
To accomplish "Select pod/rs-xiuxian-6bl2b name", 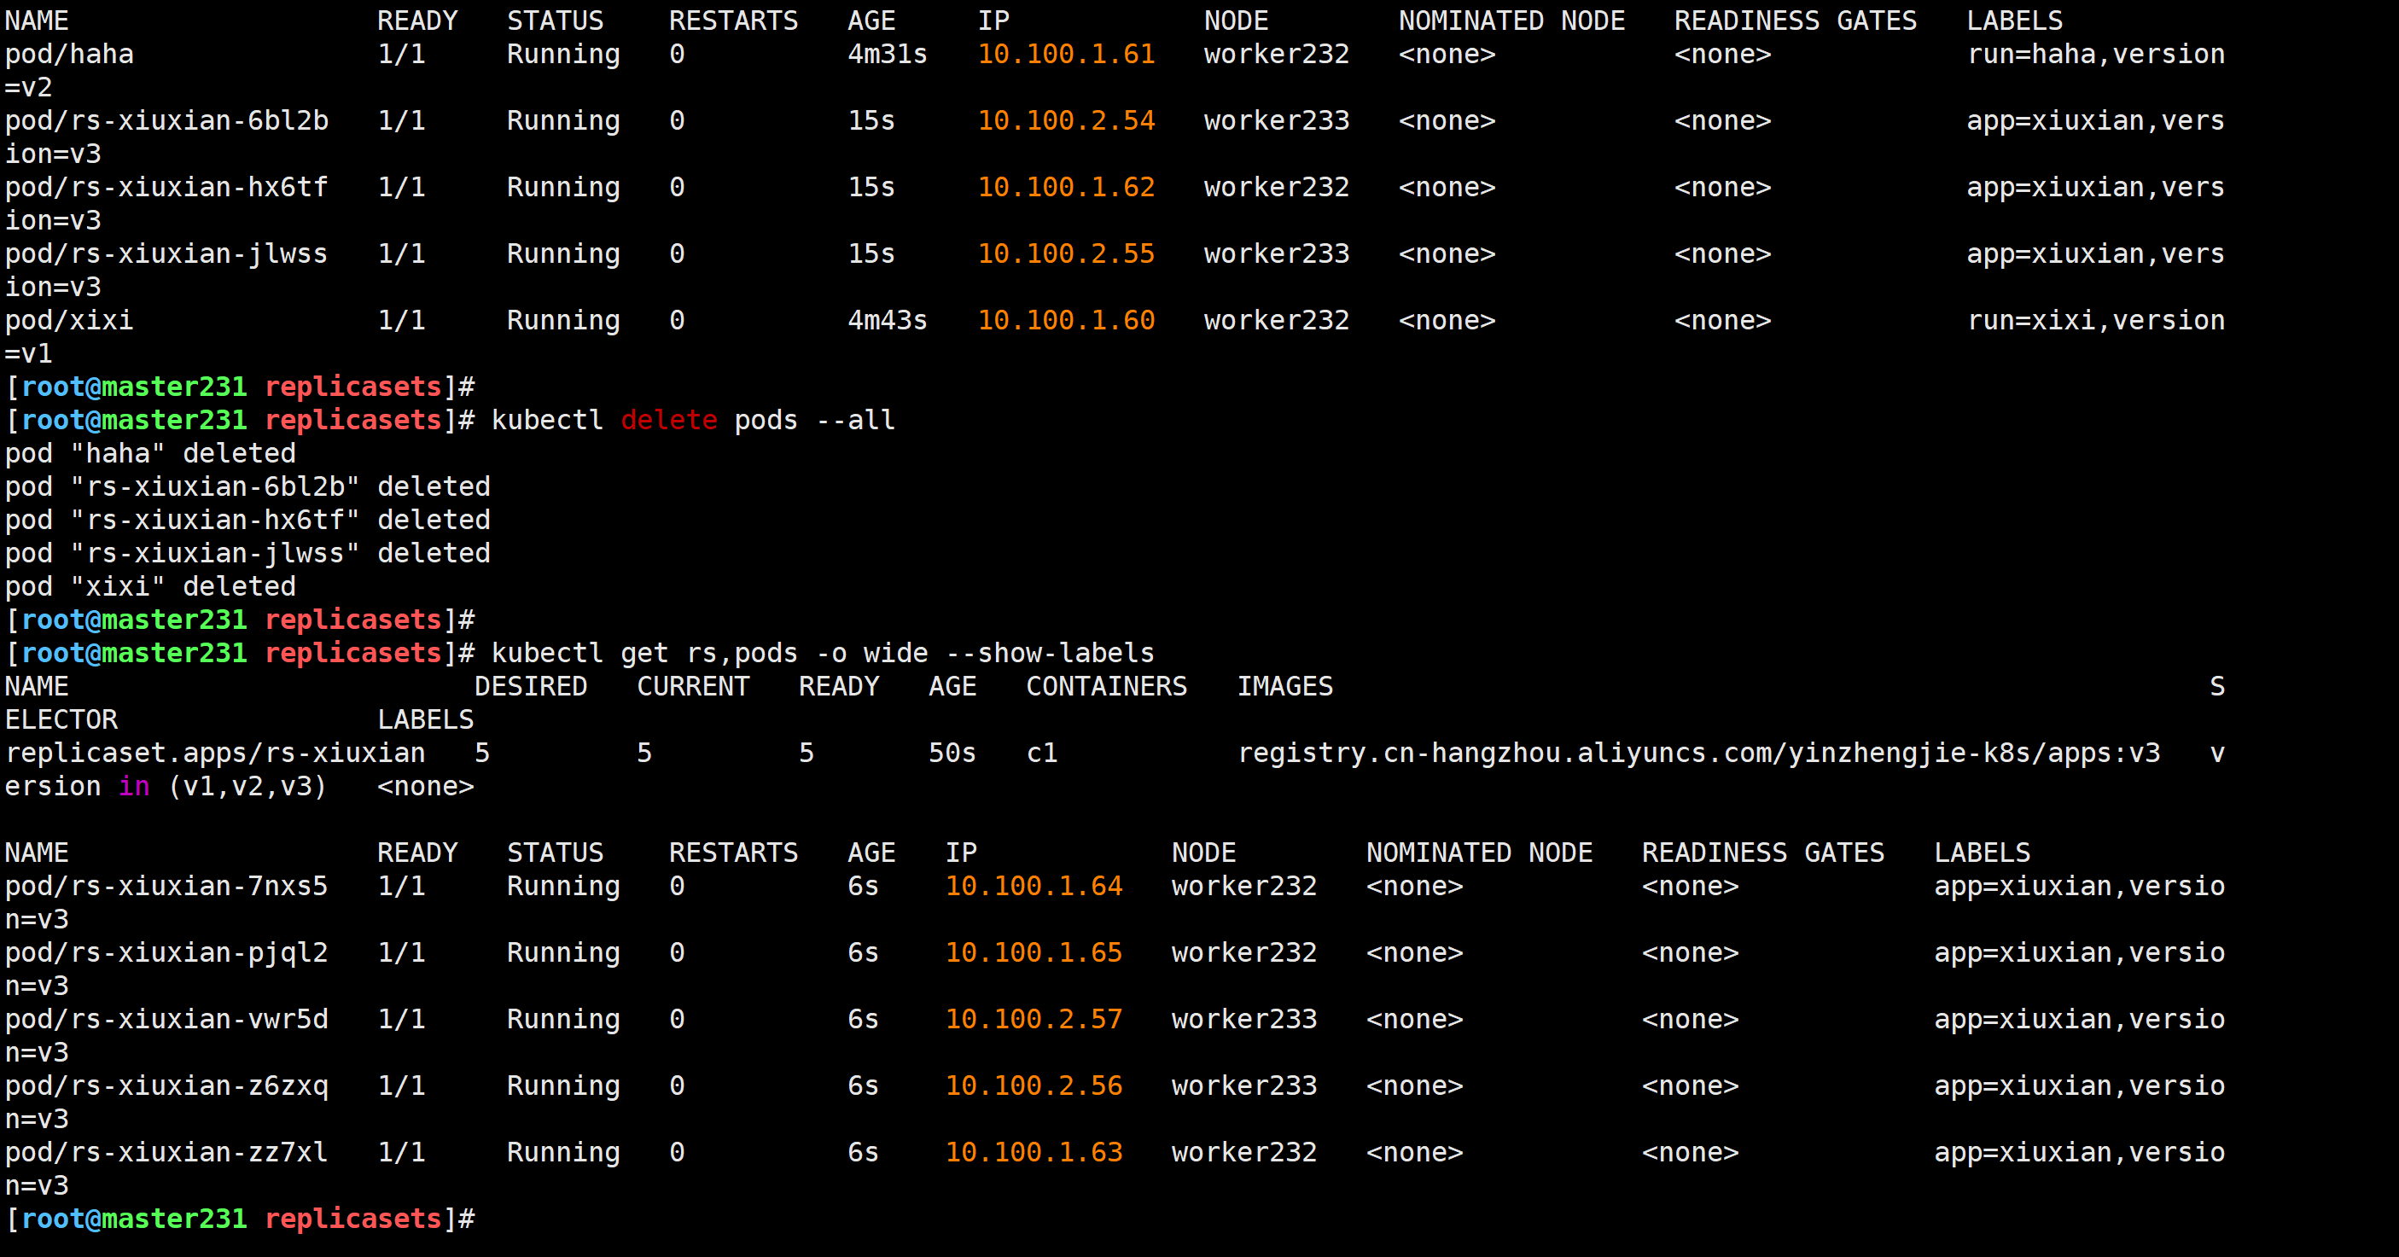I will tap(166, 120).
